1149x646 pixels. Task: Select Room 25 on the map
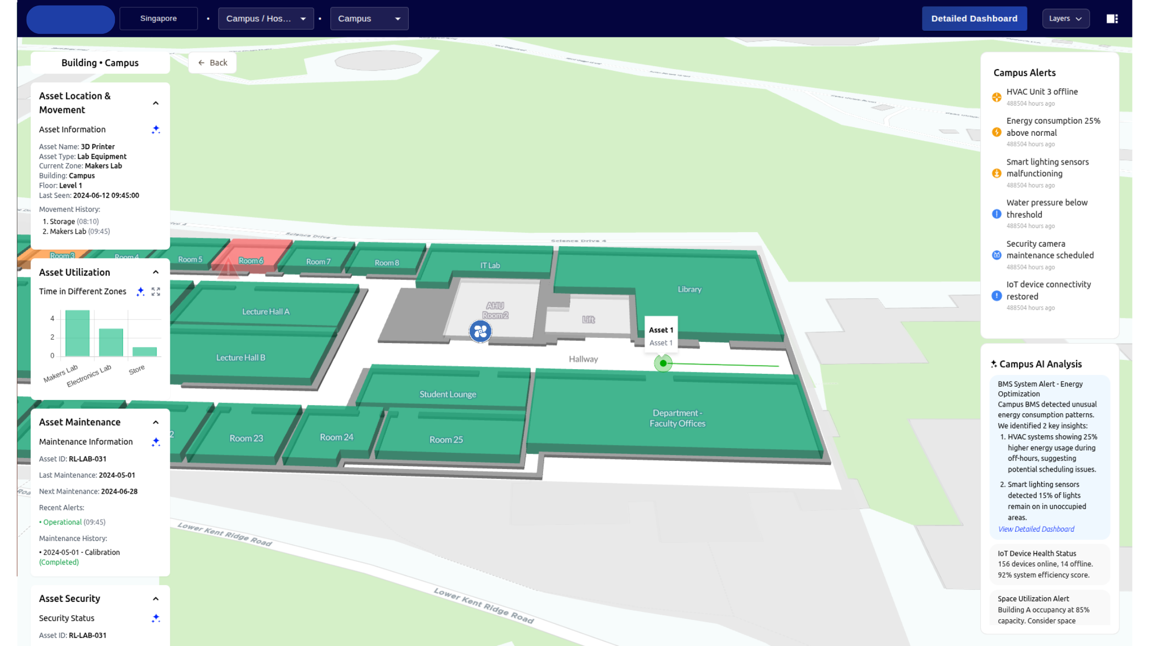coord(446,440)
